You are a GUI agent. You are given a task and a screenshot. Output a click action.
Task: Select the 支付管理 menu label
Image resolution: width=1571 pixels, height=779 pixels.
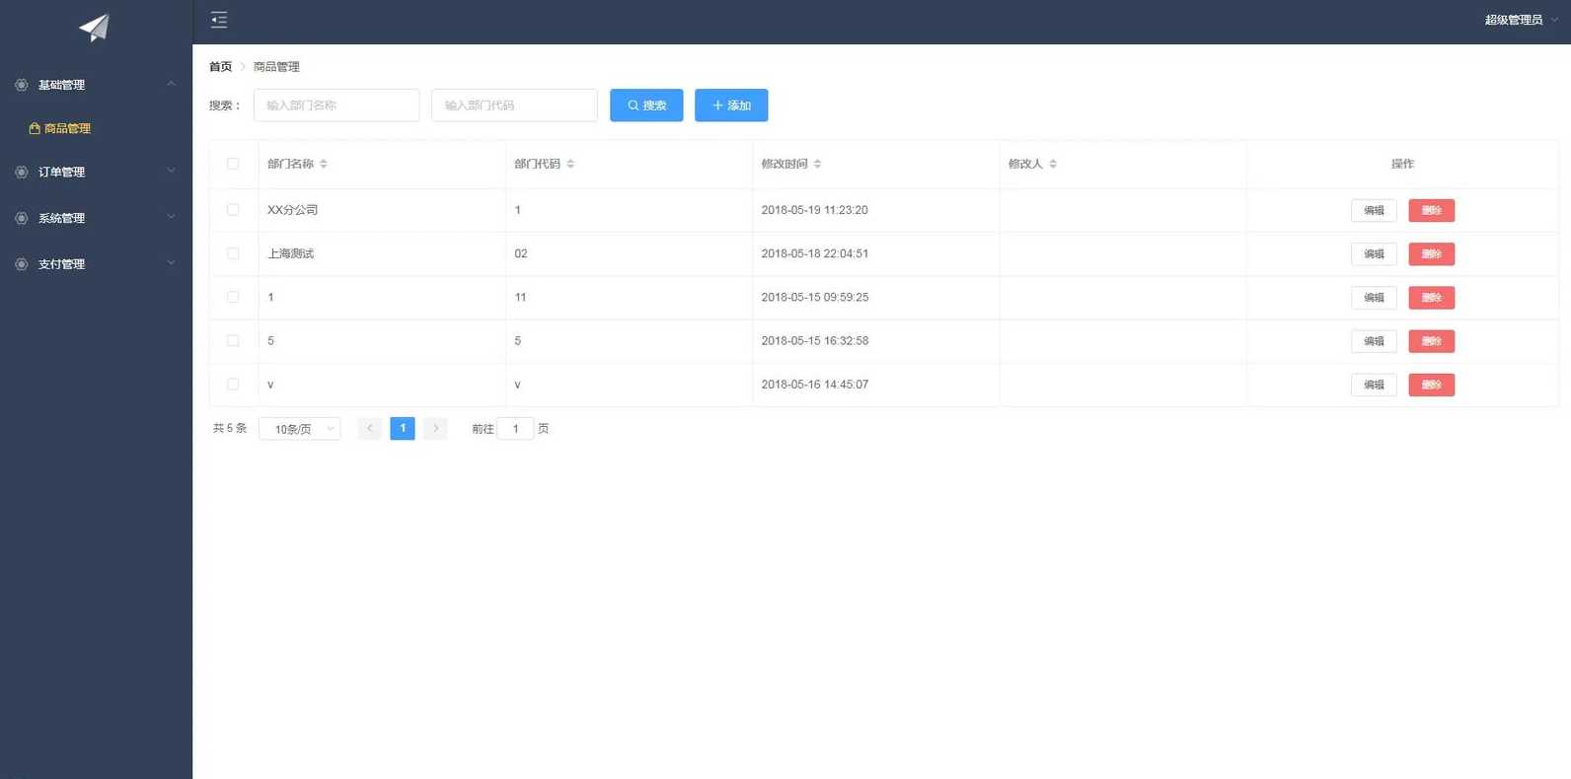tap(61, 264)
